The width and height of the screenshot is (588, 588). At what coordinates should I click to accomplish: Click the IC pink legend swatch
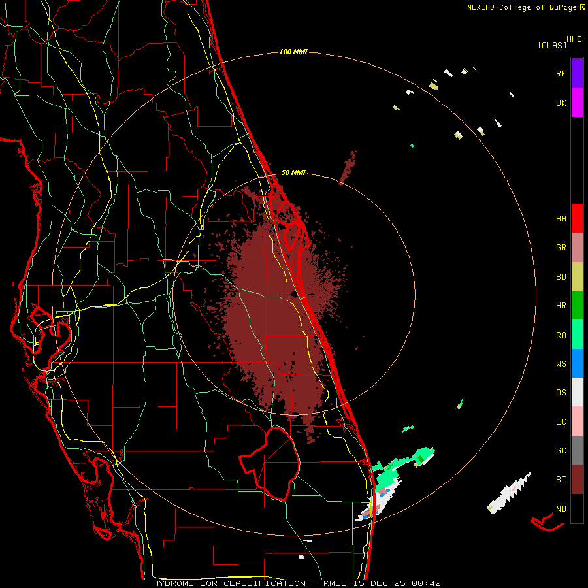577,421
